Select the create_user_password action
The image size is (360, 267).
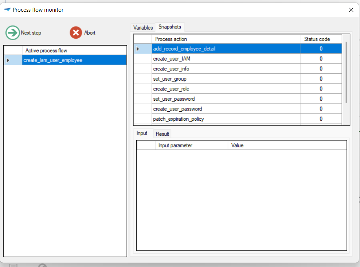click(x=226, y=109)
